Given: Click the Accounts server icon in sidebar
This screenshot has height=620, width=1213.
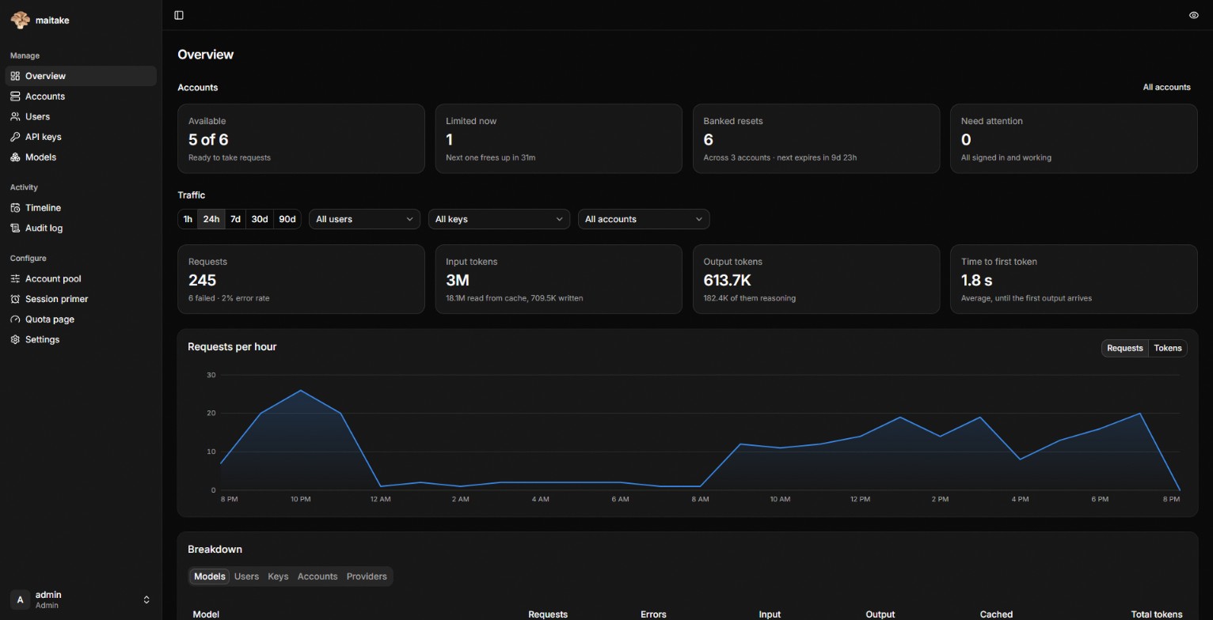Looking at the screenshot, I should pyautogui.click(x=15, y=96).
